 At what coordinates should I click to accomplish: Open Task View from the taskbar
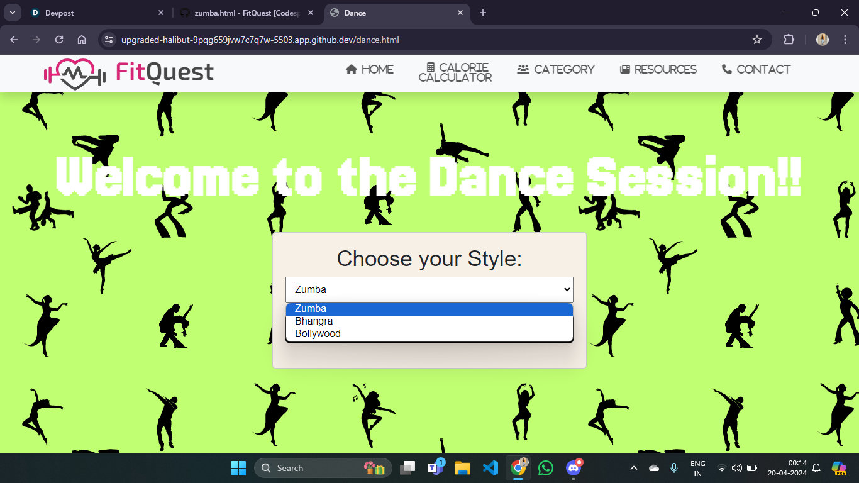coord(409,468)
